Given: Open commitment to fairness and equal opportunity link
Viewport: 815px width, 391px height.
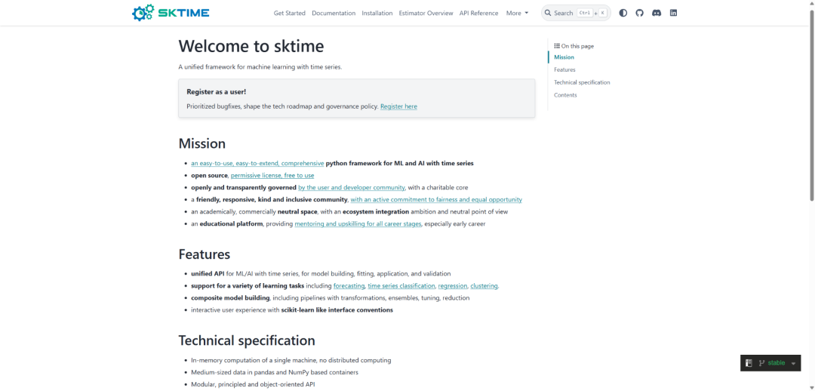Looking at the screenshot, I should 436,200.
